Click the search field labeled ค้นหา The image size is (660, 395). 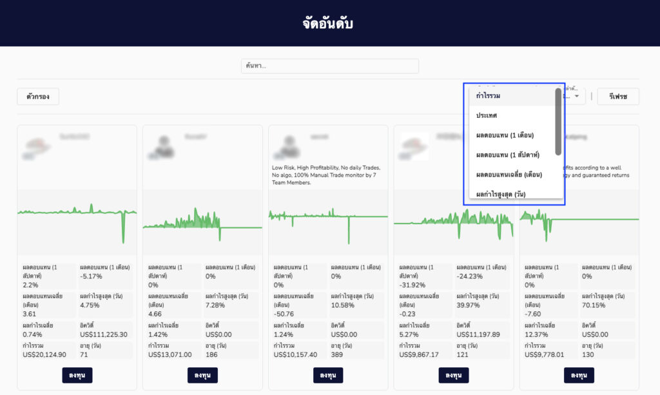click(x=329, y=66)
